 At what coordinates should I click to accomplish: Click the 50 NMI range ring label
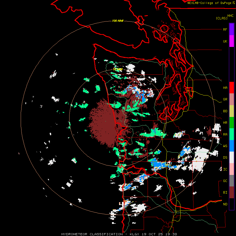click(x=118, y=69)
